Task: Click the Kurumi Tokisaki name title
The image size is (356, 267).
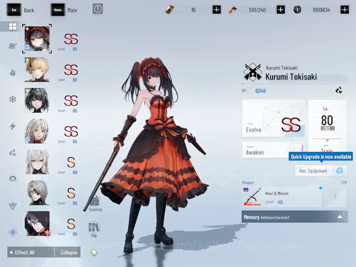Action: (x=291, y=77)
